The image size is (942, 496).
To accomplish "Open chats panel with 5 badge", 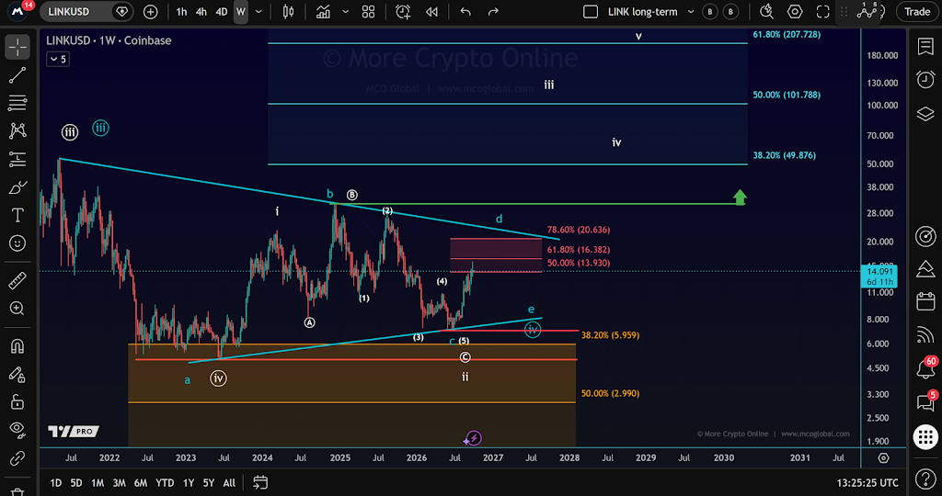I will click(x=925, y=401).
